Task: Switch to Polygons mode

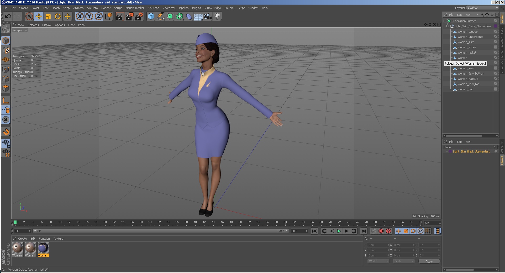Action: pyautogui.click(x=6, y=88)
